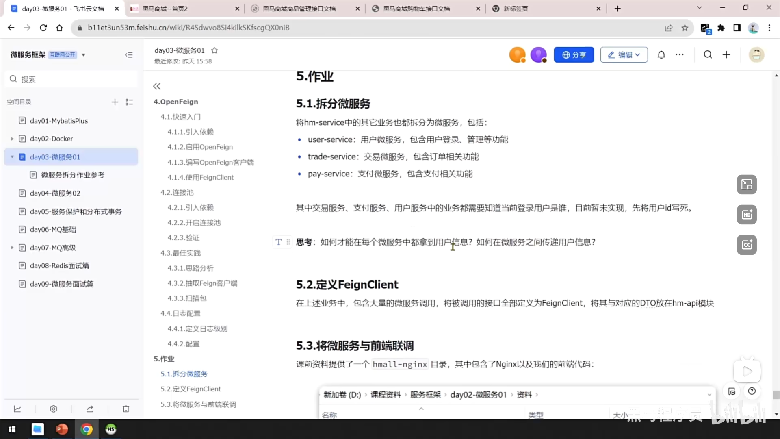This screenshot has width=780, height=439.
Task: Enable HD quality floating button
Action: 747,215
